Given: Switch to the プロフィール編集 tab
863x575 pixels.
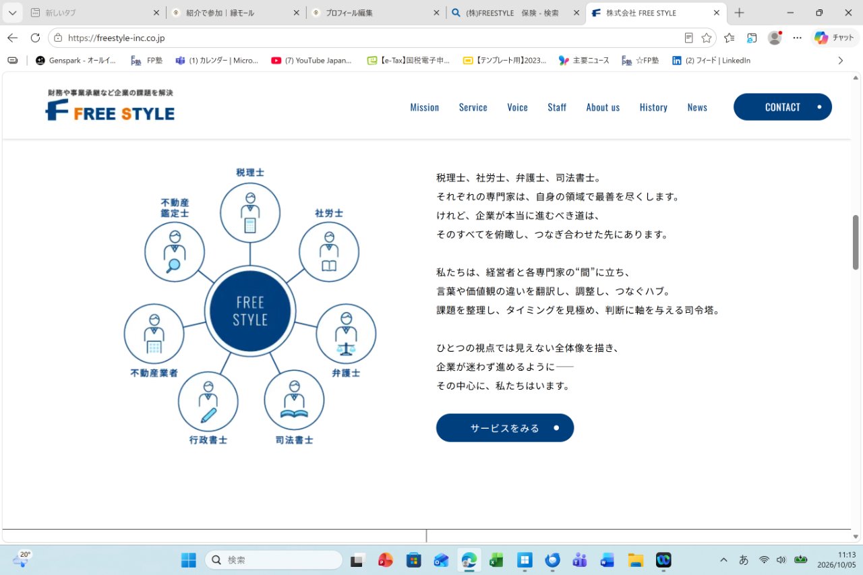Looking at the screenshot, I should (x=375, y=13).
